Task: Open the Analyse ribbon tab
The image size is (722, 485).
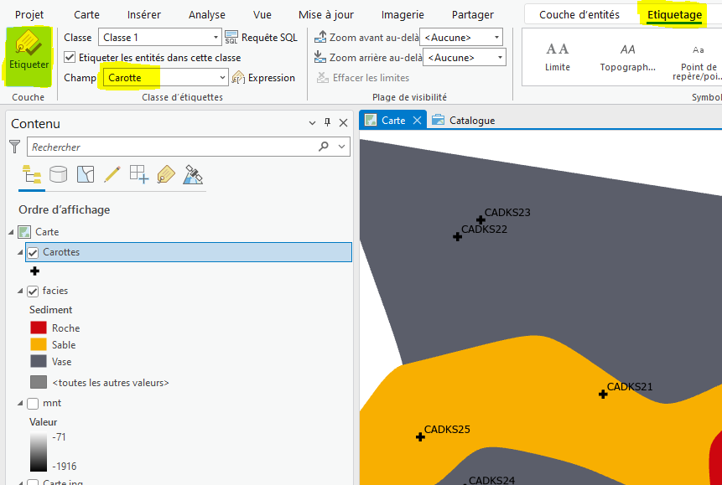Action: 206,15
